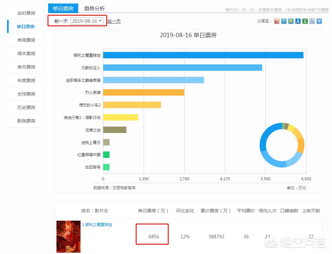
Task: Click the 送我上青云 chart bar
Action: pyautogui.click(x=106, y=142)
